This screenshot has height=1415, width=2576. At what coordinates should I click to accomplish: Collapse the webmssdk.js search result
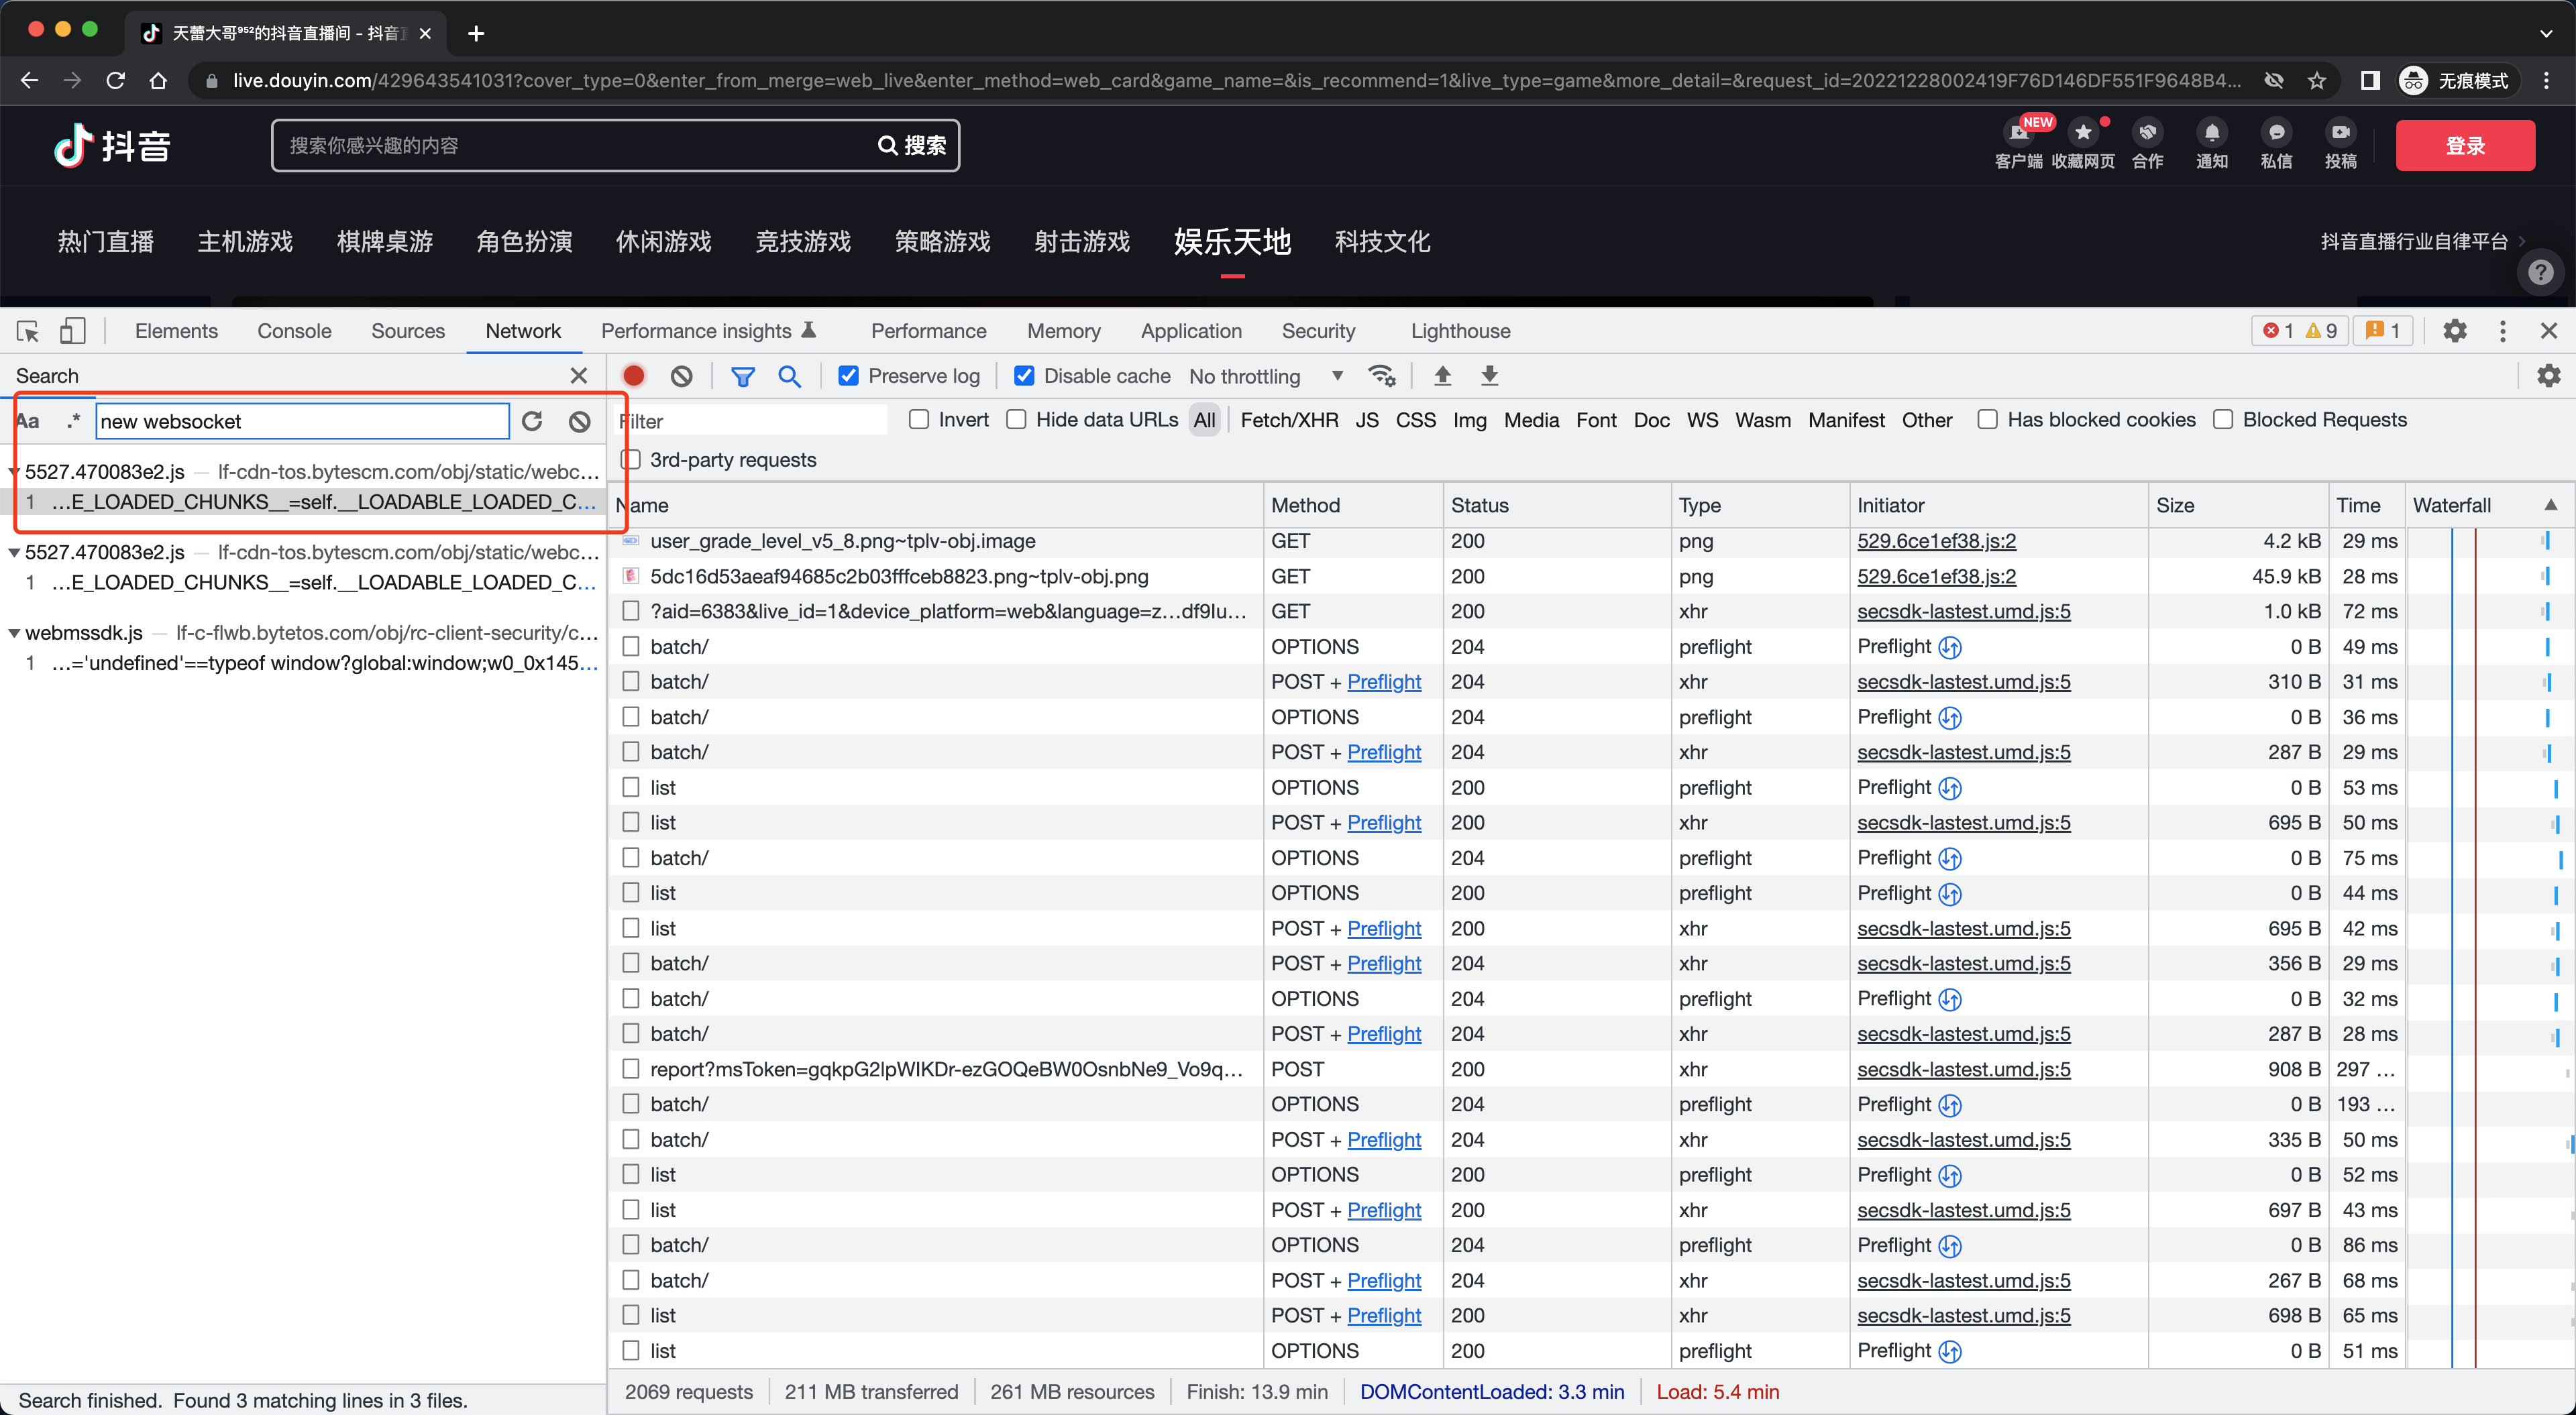pyautogui.click(x=14, y=633)
